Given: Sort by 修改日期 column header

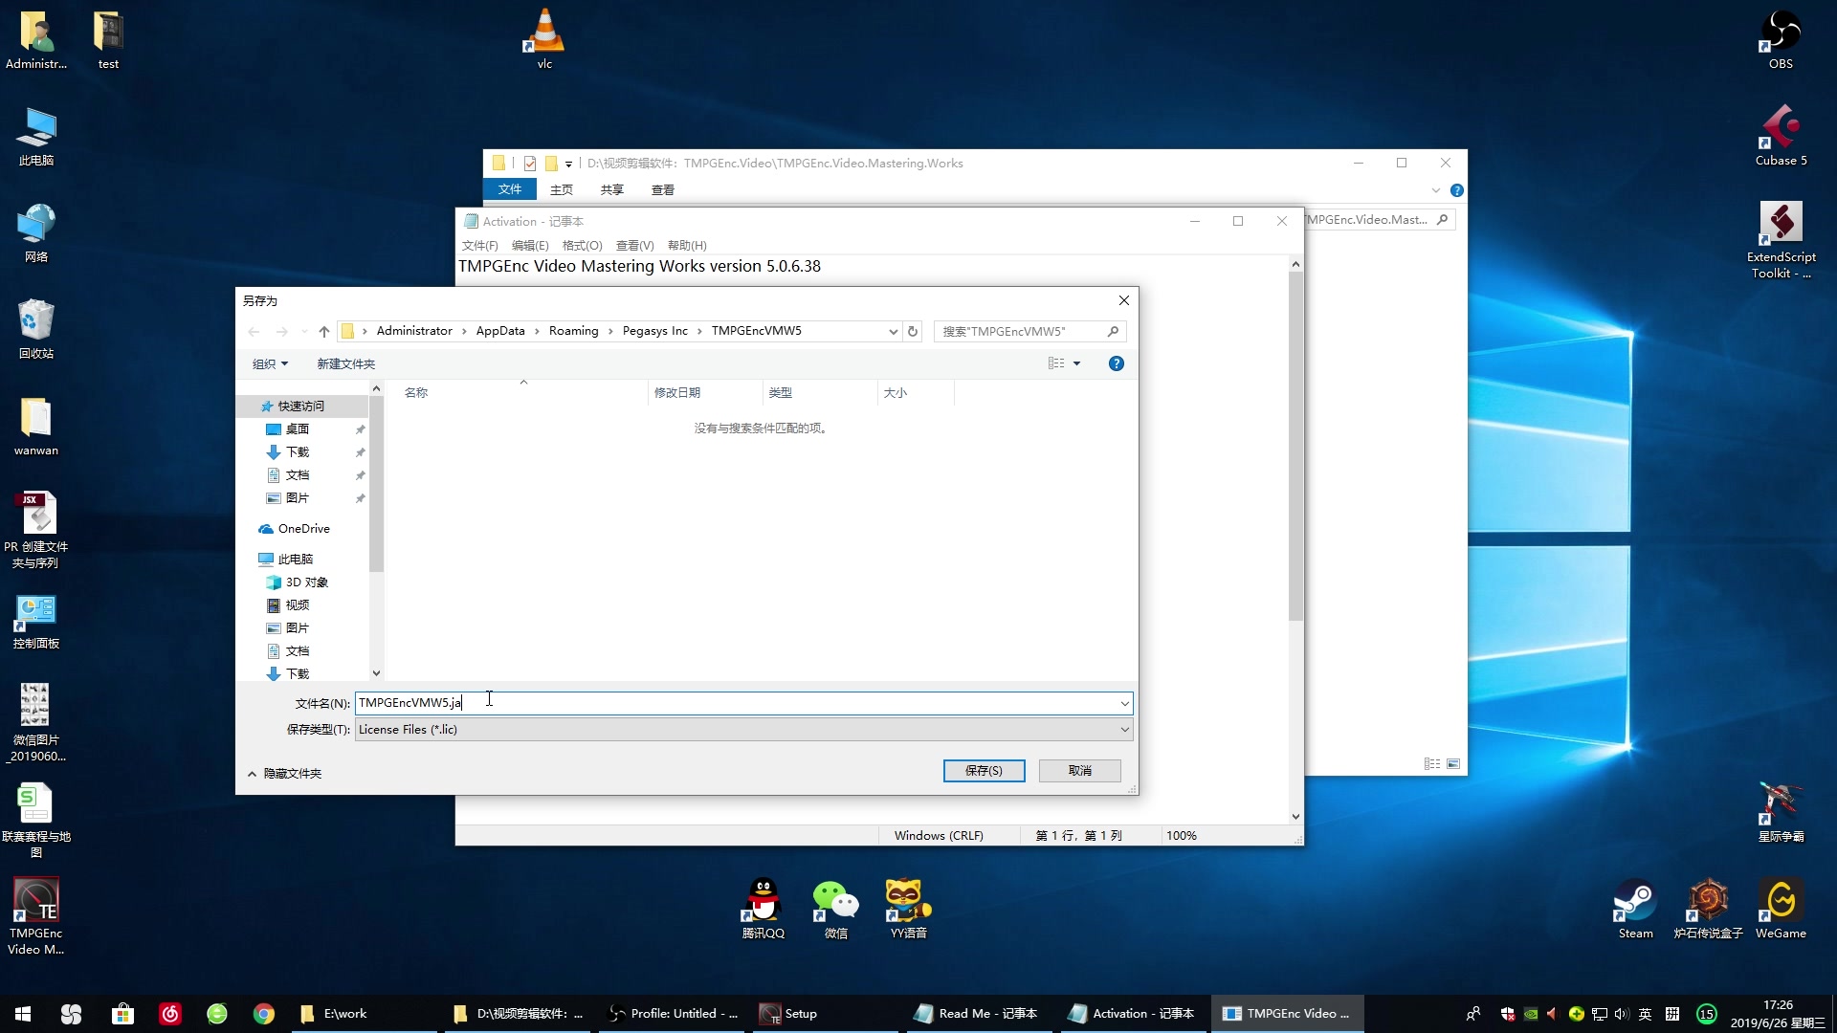Looking at the screenshot, I should (704, 393).
